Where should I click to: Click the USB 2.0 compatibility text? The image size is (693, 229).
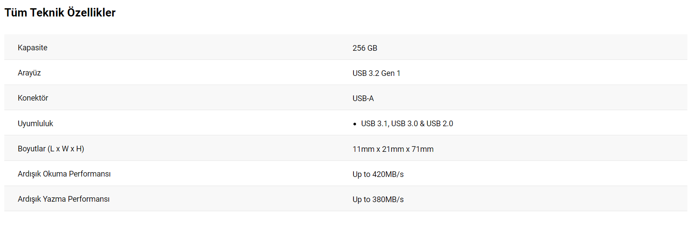tap(440, 124)
